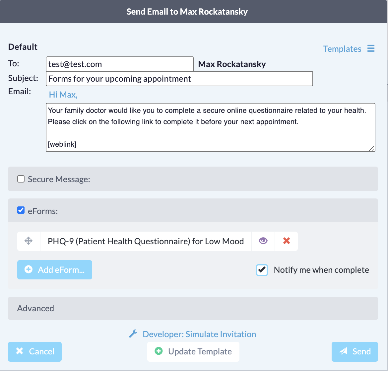This screenshot has height=371, width=388.
Task: Click the paper plane Send icon
Action: tap(344, 351)
